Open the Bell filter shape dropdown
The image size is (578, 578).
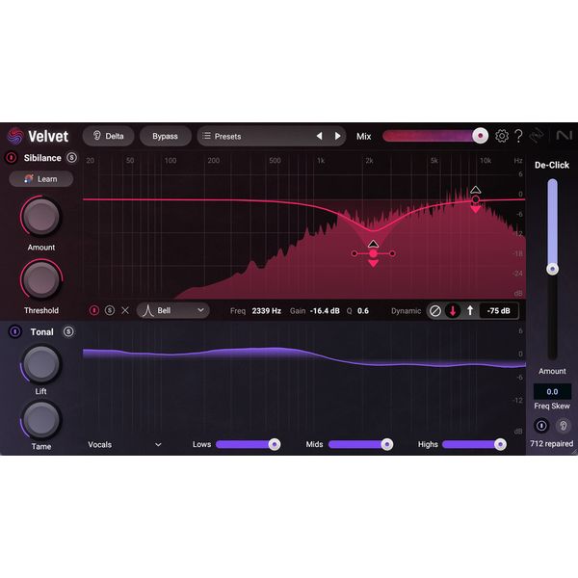point(172,310)
